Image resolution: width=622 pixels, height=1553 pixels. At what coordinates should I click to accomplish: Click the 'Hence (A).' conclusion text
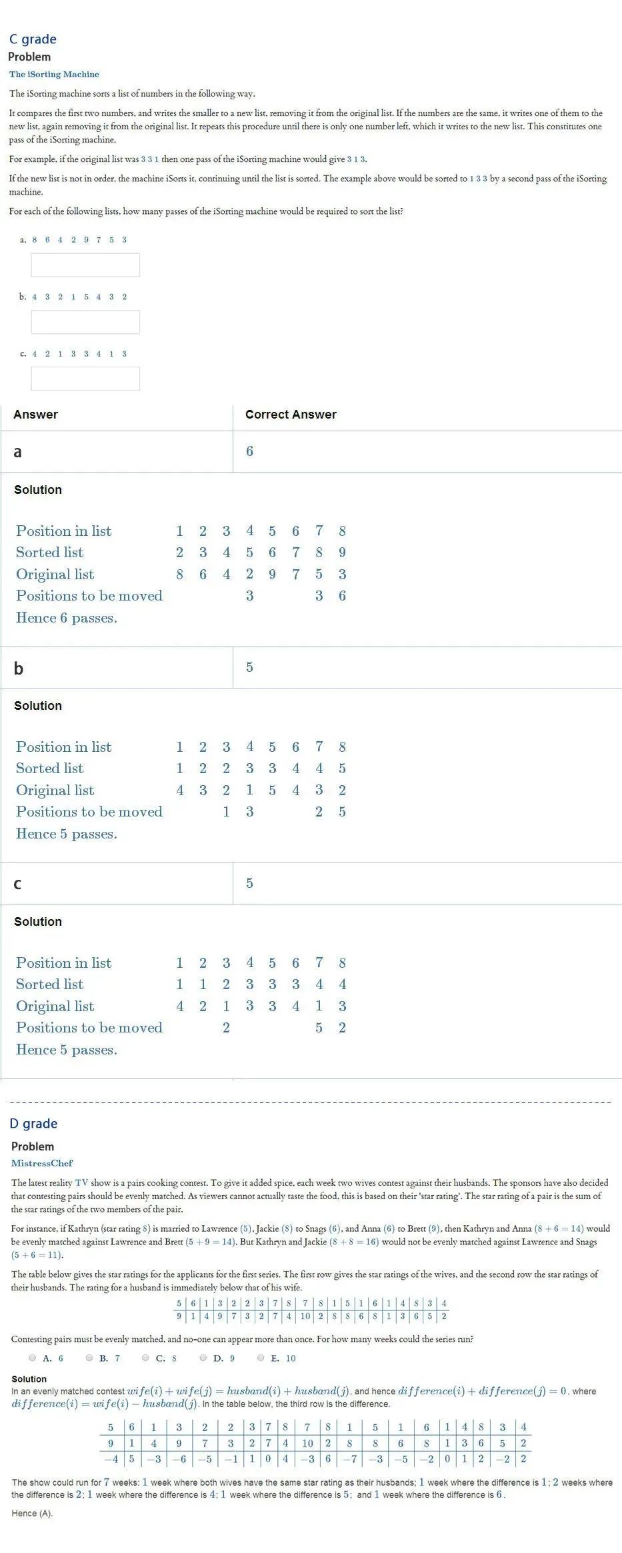(x=32, y=1514)
